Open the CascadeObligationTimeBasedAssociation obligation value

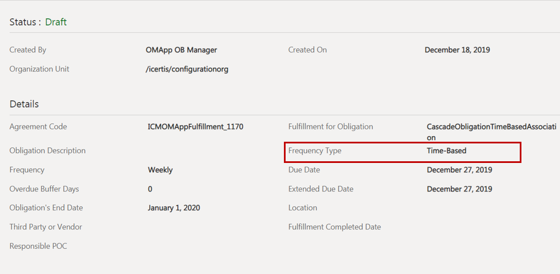point(491,127)
